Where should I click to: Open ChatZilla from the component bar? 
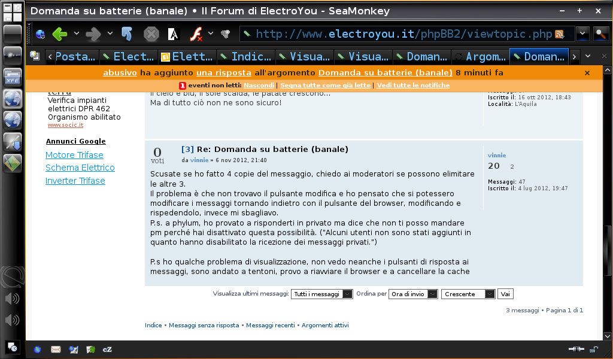tap(108, 349)
